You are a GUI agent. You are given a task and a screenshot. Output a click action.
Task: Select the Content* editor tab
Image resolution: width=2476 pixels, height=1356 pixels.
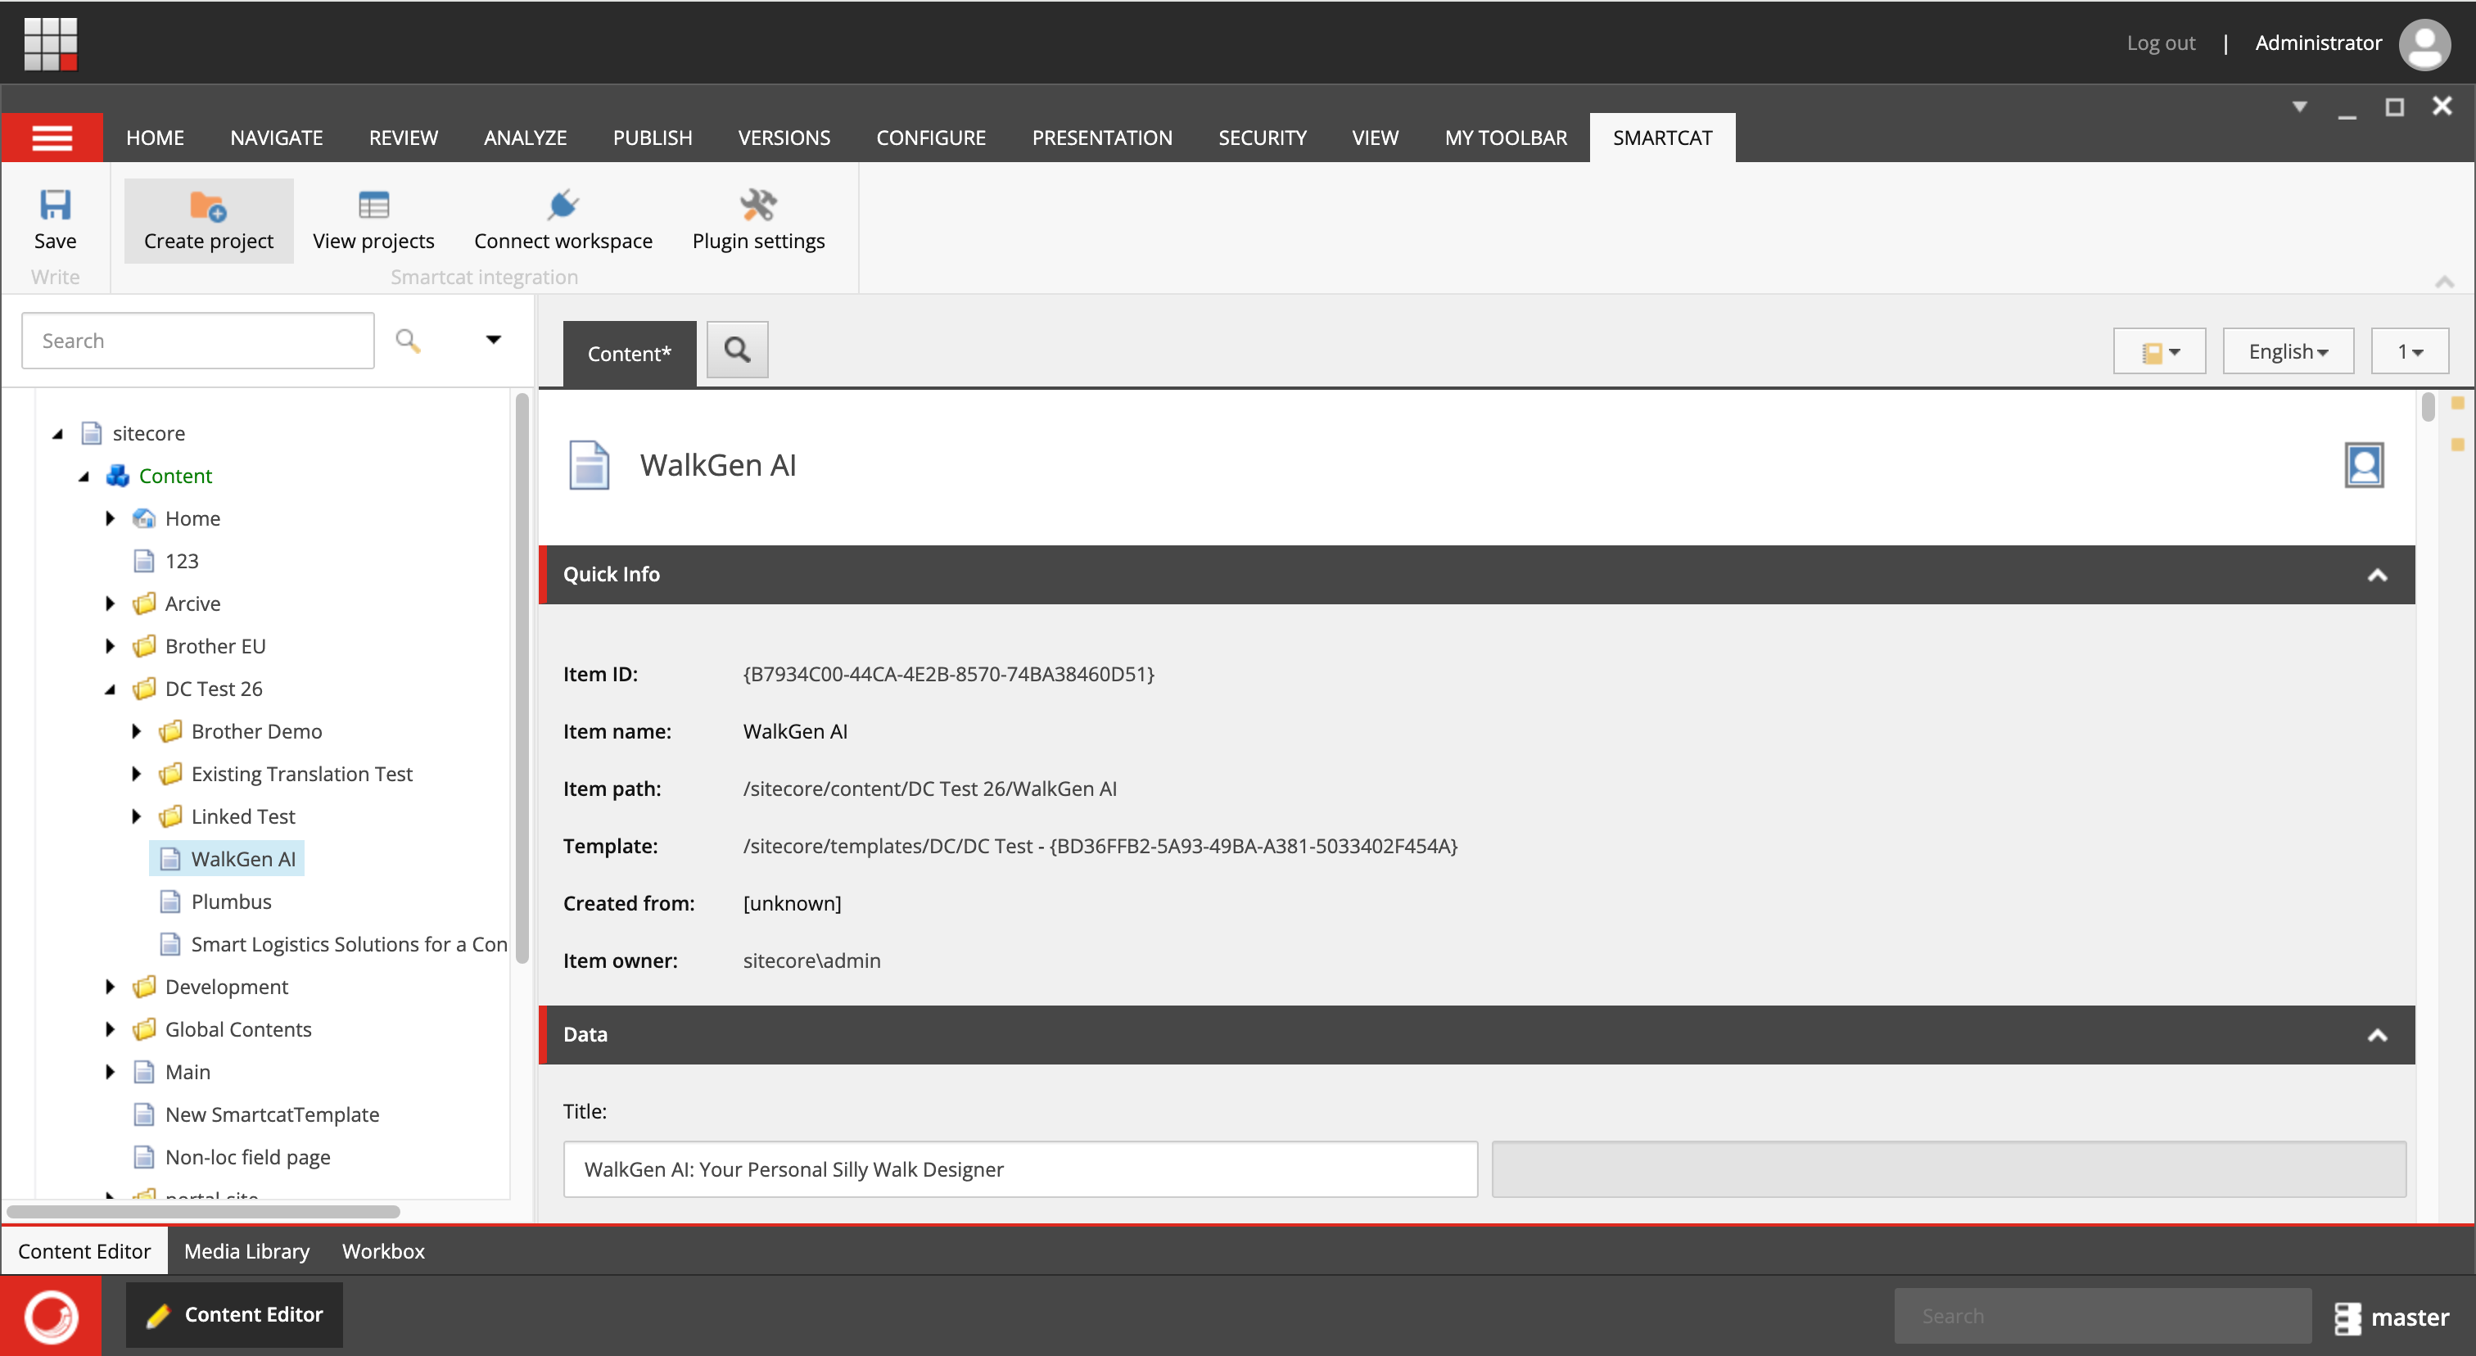[x=630, y=354]
